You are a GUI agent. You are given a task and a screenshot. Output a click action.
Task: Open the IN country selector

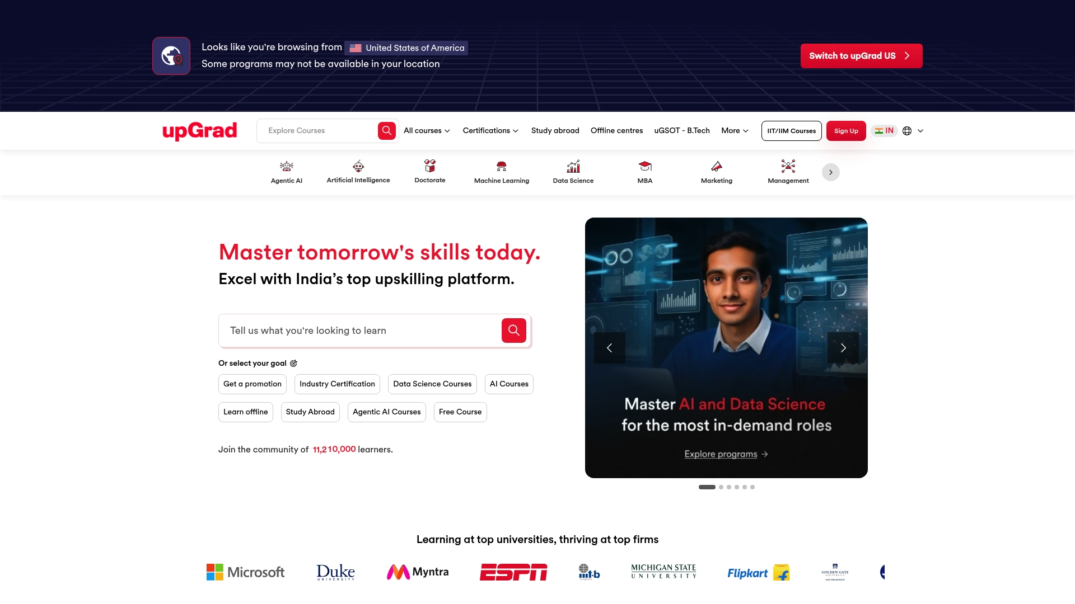click(x=884, y=131)
